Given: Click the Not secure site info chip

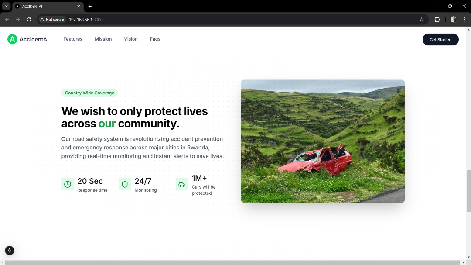Looking at the screenshot, I should (52, 20).
